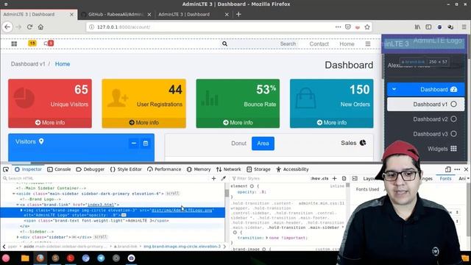Screen dimensions: 471x265
Task: Open the Telegram icon in the taskbar
Action: click(x=101, y=258)
